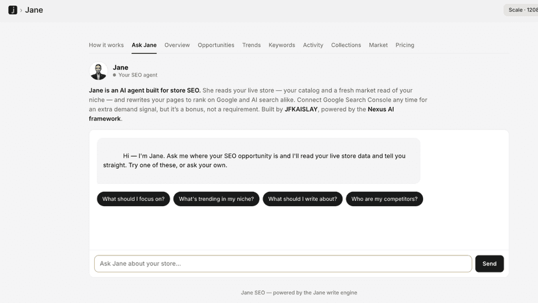Select the Ask Jane tab
The width and height of the screenshot is (538, 303).
(144, 45)
